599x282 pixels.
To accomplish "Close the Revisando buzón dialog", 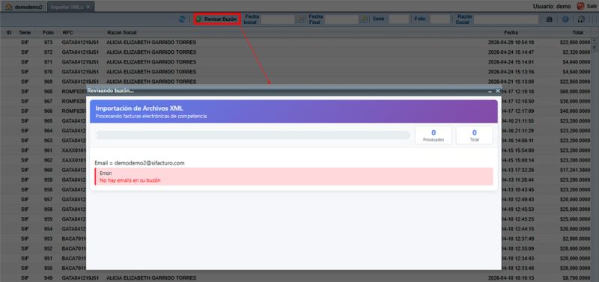I will point(497,91).
